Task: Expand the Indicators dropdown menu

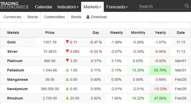Action: tap(68, 7)
